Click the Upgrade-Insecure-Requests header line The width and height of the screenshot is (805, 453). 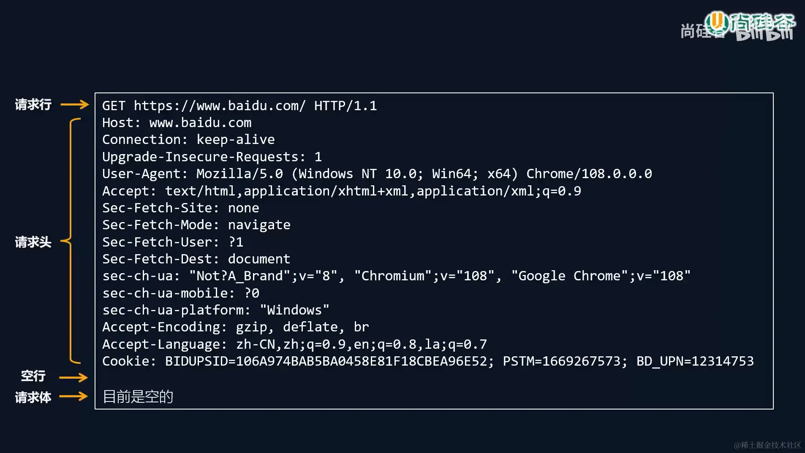tap(212, 157)
